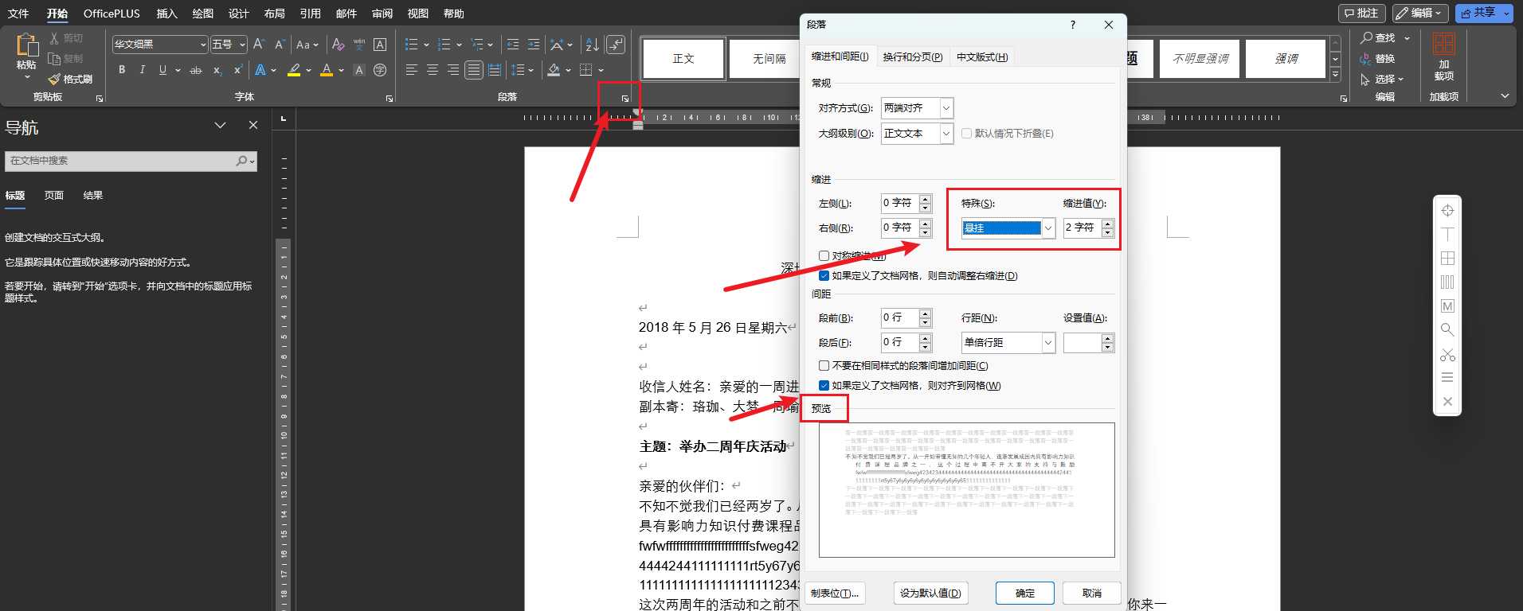Screen dimensions: 1523x611
Task: Decrease font size with the shrink-font icon
Action: [279, 45]
